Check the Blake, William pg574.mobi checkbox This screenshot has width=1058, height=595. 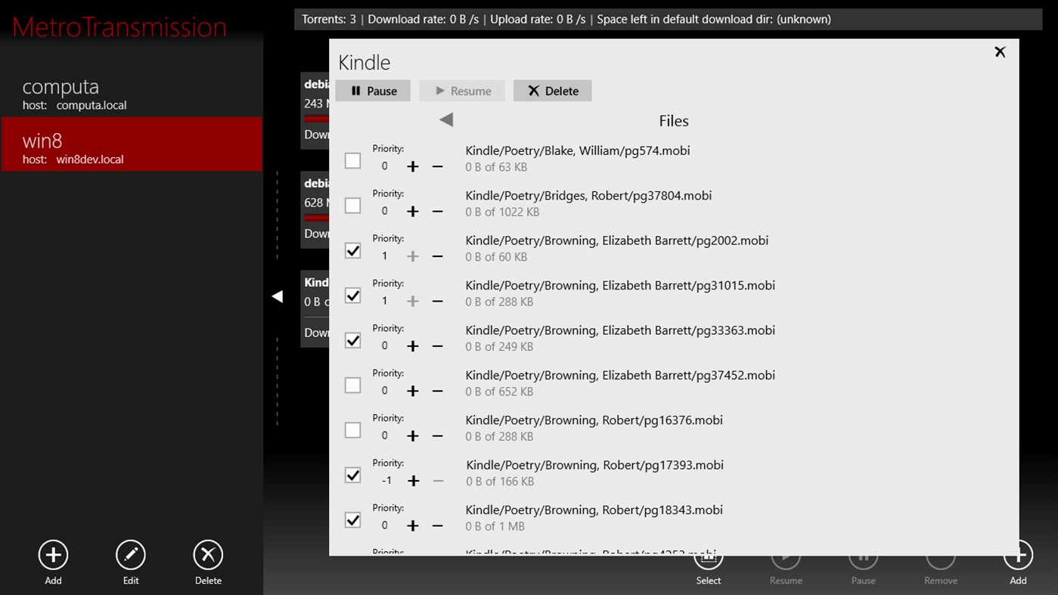[x=352, y=160]
